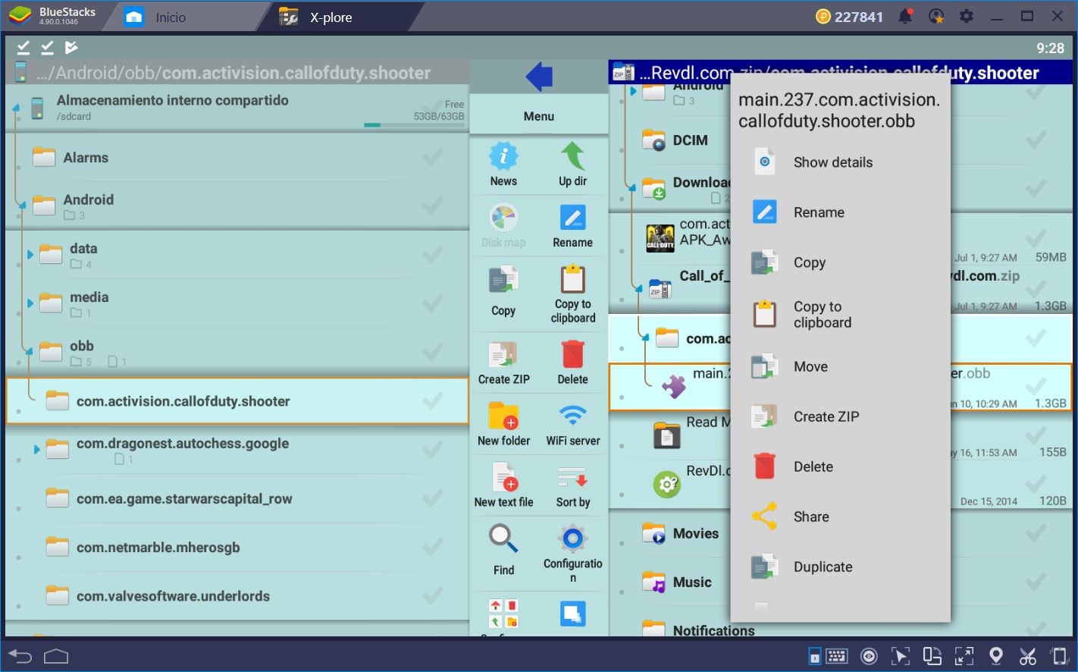Toggle checkmark for com.valvesoftware.underlords
The width and height of the screenshot is (1078, 672).
(433, 595)
